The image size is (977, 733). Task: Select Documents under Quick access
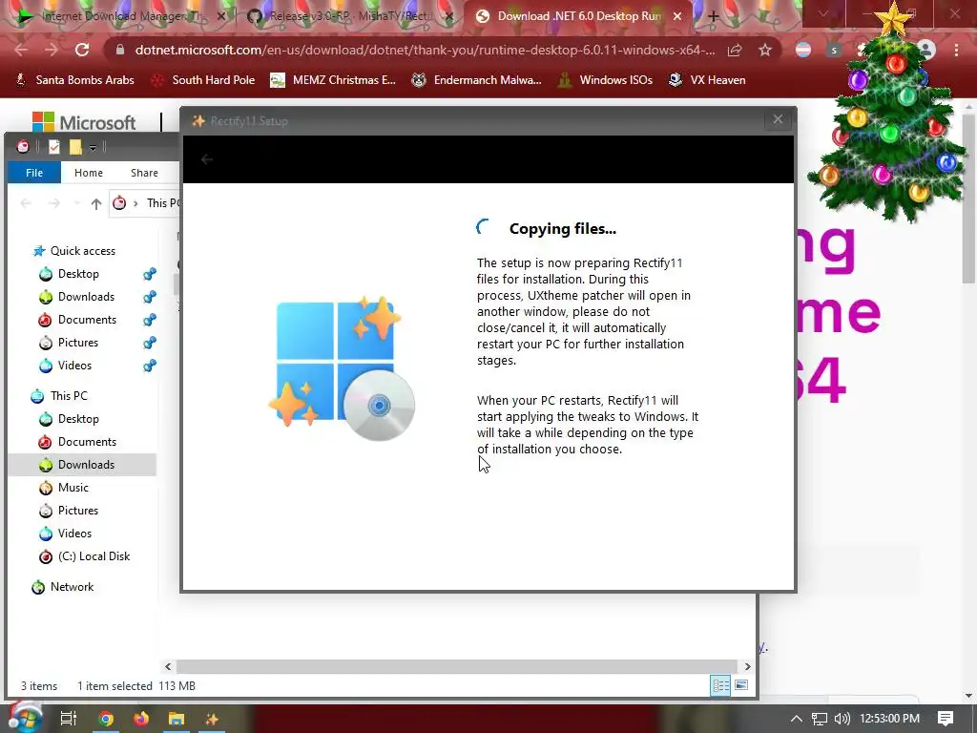(87, 320)
